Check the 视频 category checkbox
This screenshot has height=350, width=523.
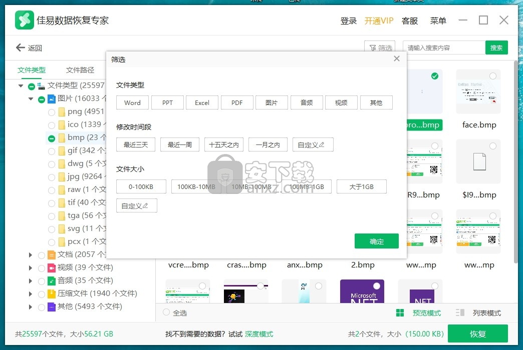click(x=42, y=268)
